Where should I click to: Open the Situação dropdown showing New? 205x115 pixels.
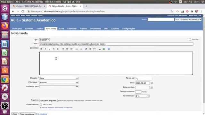59,78
